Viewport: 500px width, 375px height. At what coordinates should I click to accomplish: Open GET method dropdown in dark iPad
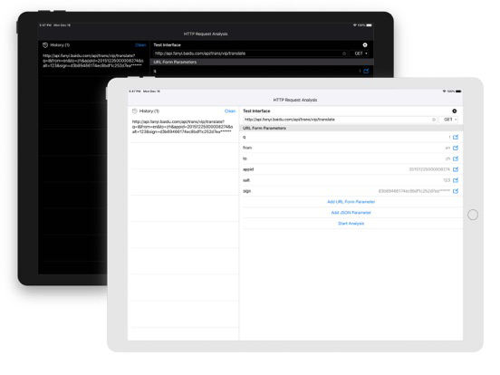361,53
